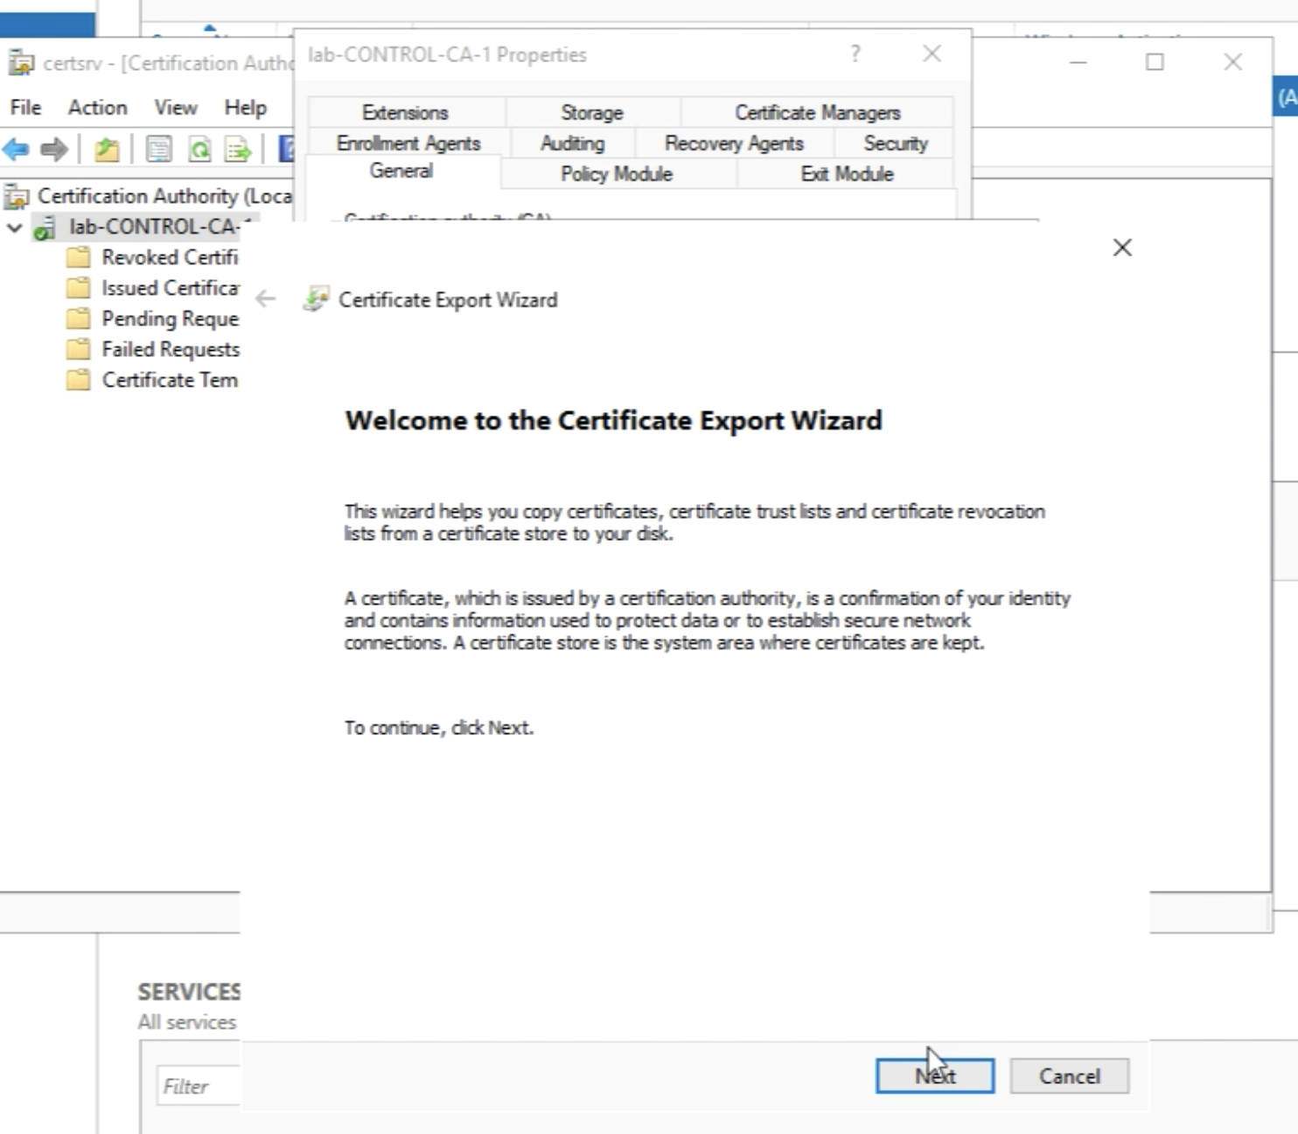Open the Action menu
The width and height of the screenshot is (1298, 1134).
(97, 108)
